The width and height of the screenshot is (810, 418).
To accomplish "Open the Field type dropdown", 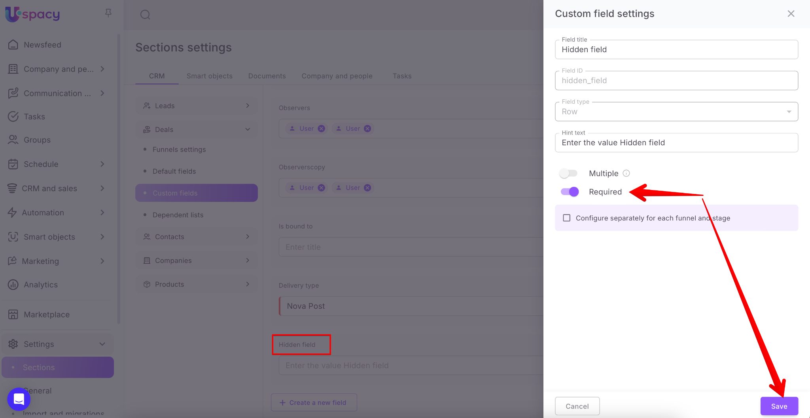I will 676,112.
